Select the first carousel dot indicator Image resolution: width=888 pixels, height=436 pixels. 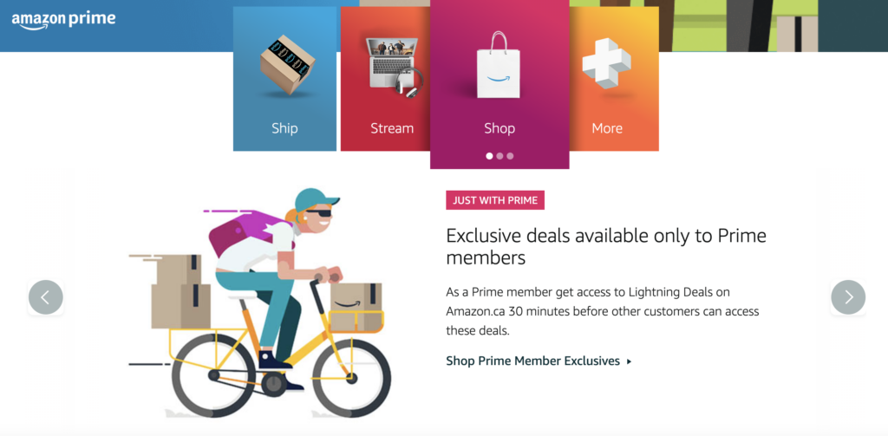pyautogui.click(x=489, y=156)
